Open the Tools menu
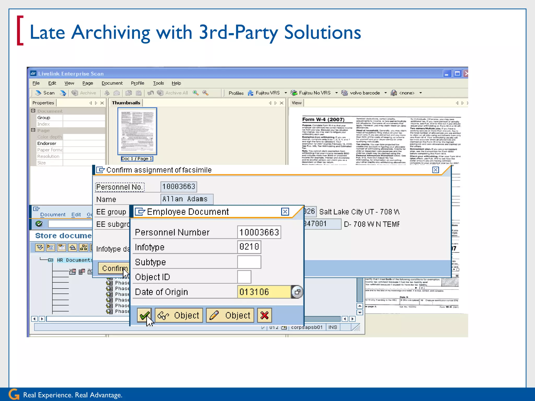The width and height of the screenshot is (535, 401). pyautogui.click(x=158, y=83)
